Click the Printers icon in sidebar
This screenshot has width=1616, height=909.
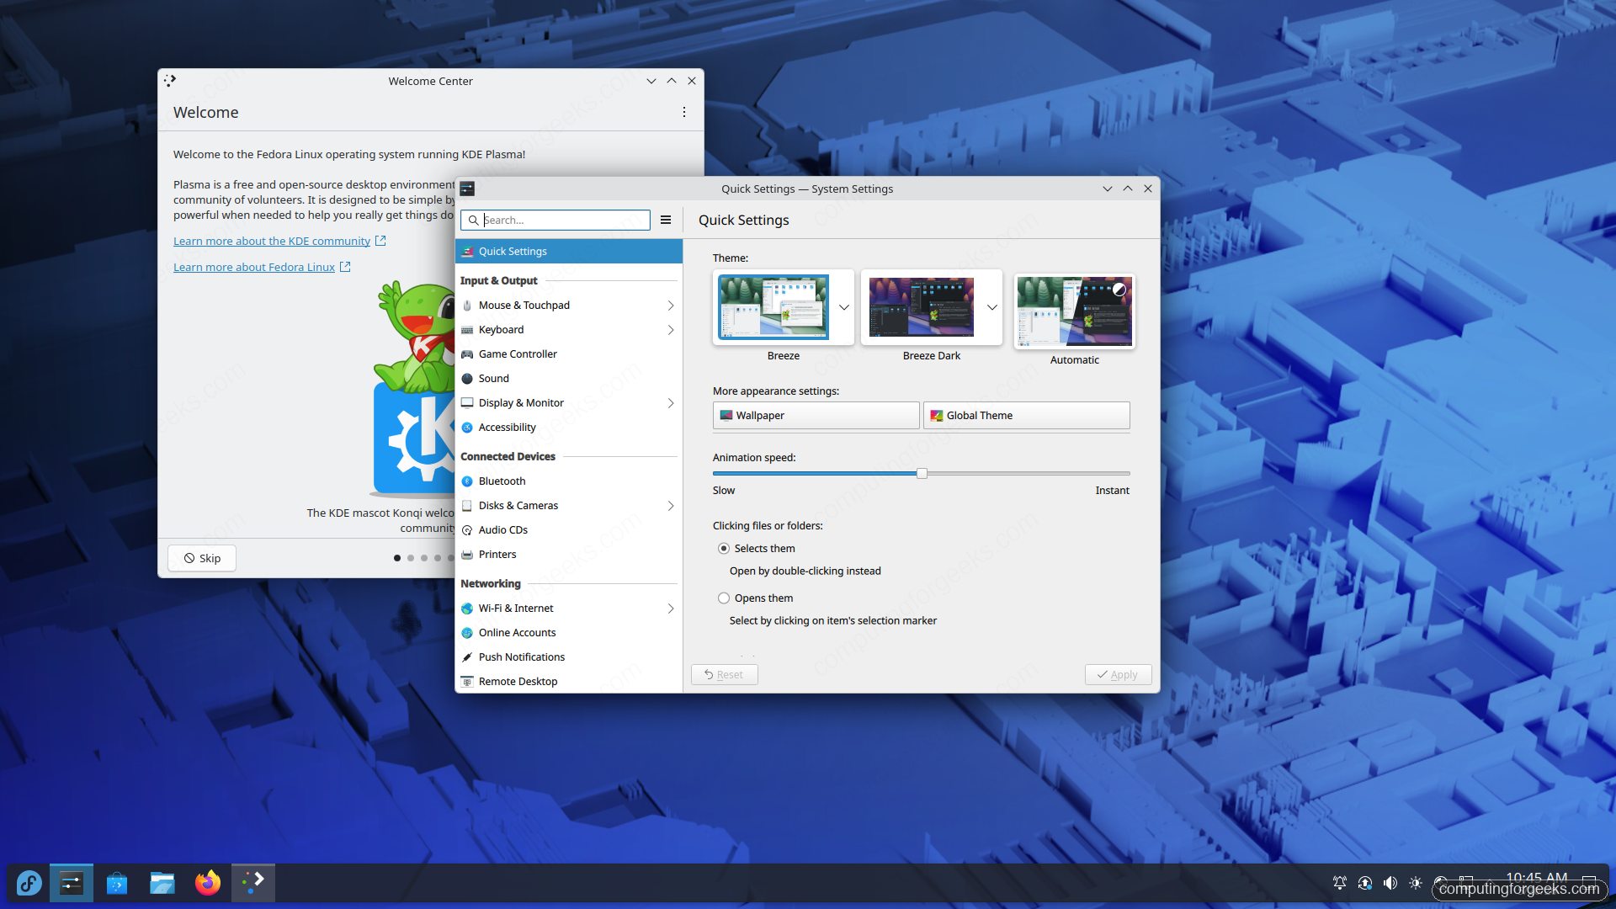467,555
